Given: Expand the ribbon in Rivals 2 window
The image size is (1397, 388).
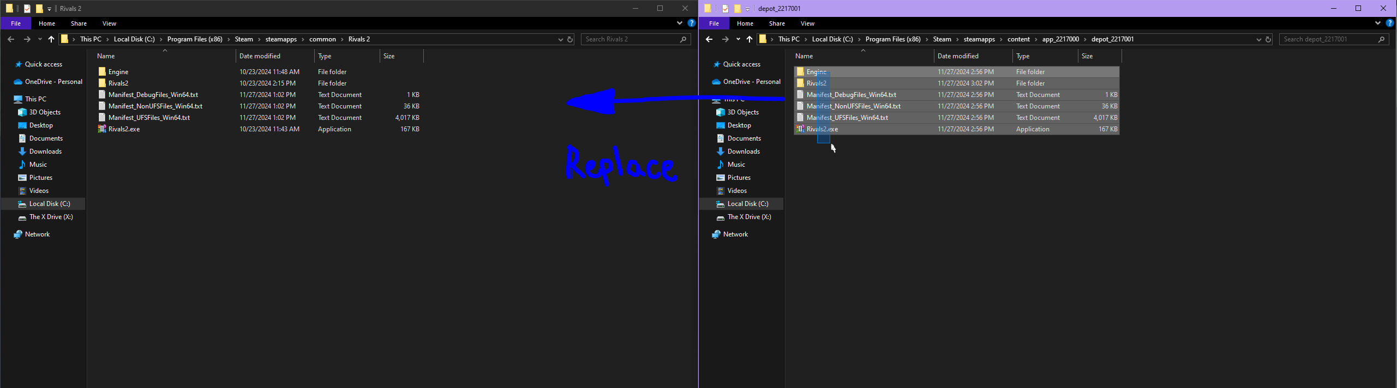Looking at the screenshot, I should tap(679, 23).
